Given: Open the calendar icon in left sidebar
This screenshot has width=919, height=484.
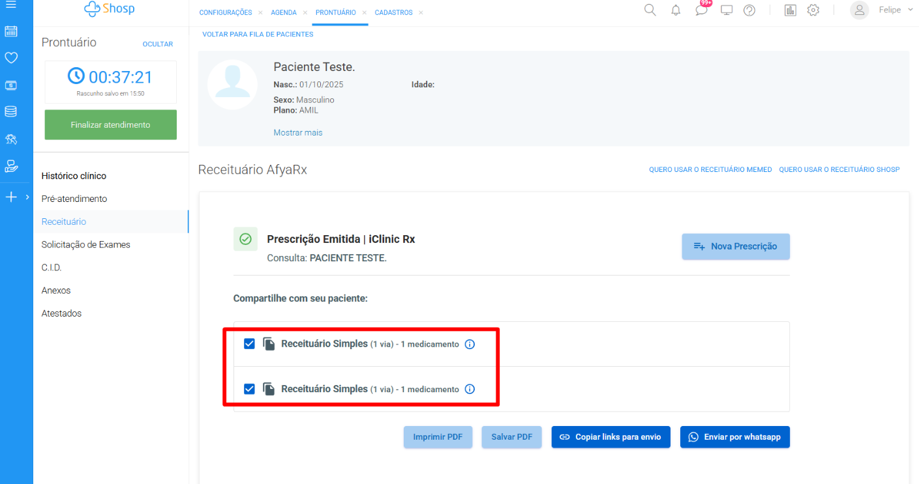Looking at the screenshot, I should tap(11, 31).
